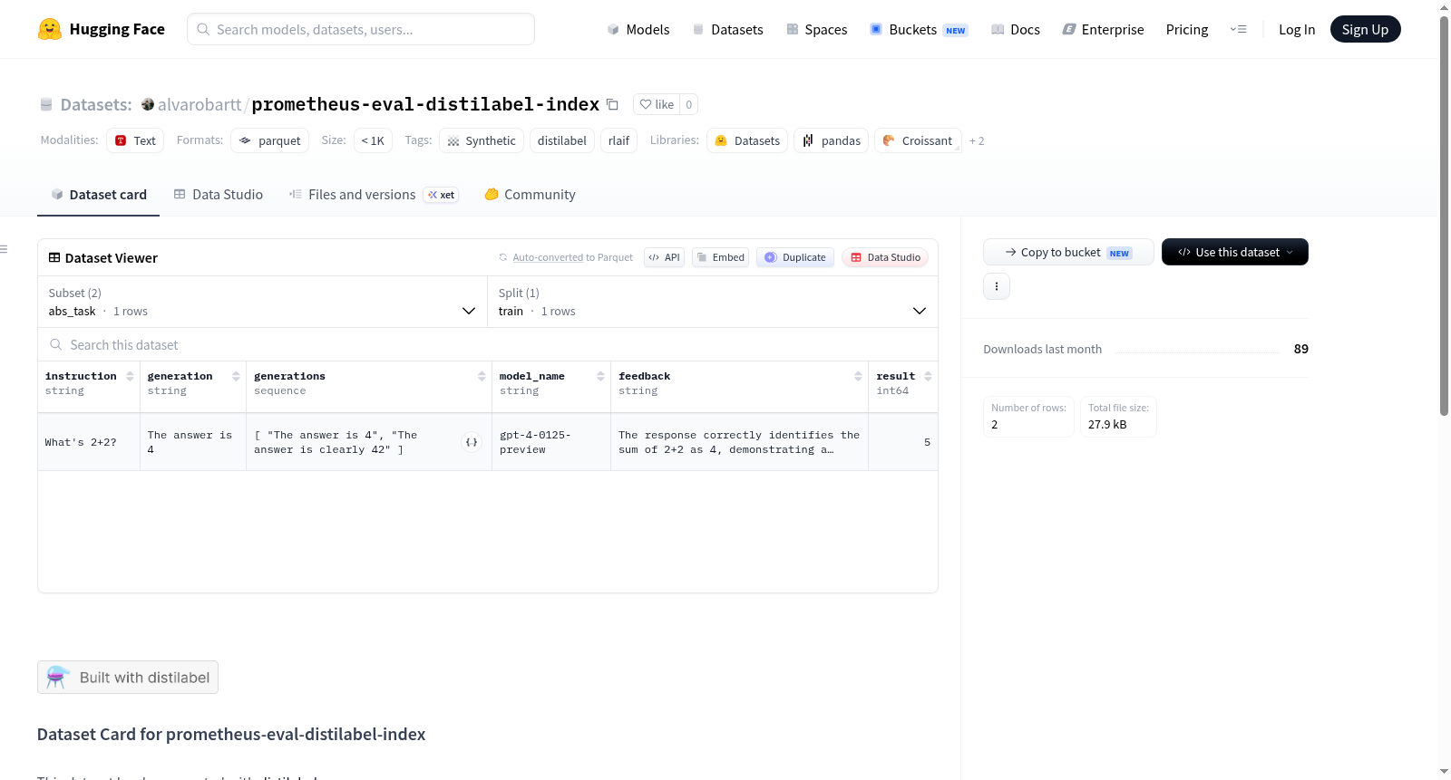Screen dimensions: 1451x780
Task: Click the Copy to bucket button
Action: [1068, 252]
